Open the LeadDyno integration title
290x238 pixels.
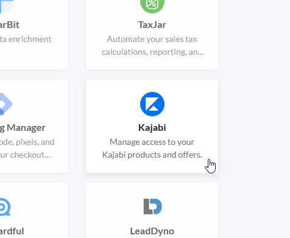(152, 231)
